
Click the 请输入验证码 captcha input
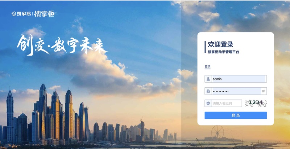pos(227,103)
